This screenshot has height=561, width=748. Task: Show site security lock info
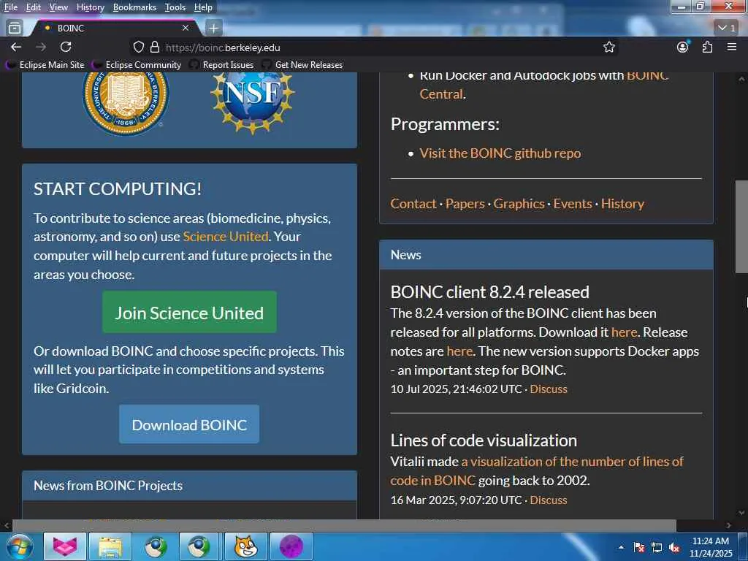(x=155, y=47)
